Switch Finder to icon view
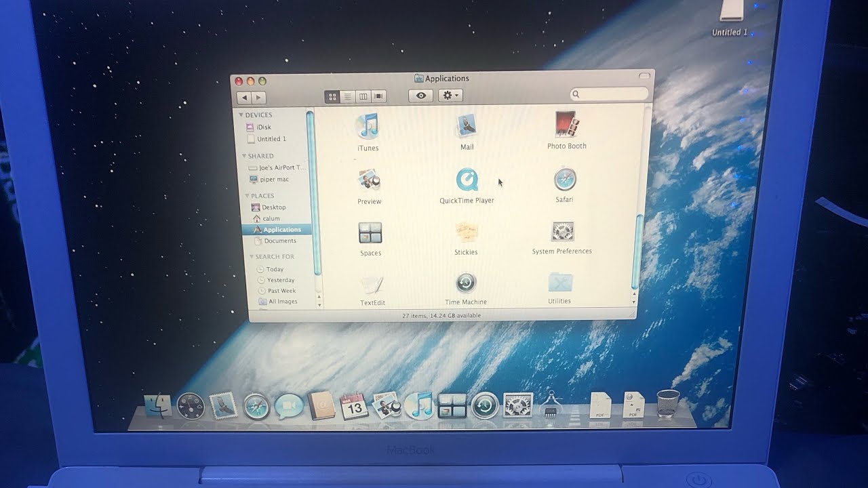Screen dimensions: 868x488 pyautogui.click(x=332, y=96)
